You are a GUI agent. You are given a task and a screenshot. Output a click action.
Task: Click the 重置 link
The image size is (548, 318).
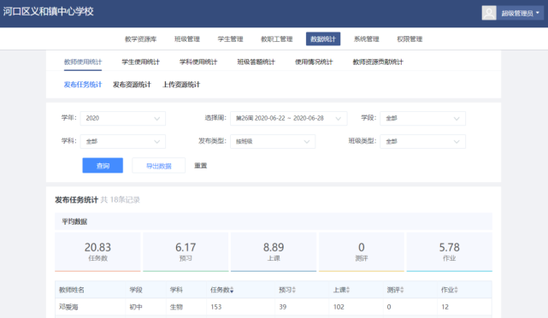point(201,165)
